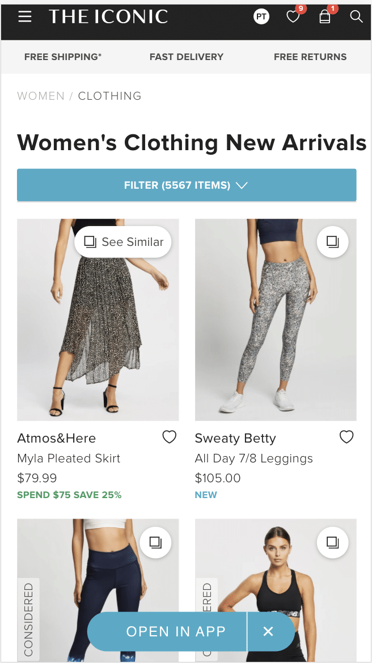
Task: Click THE ICONIC logo
Action: [x=108, y=17]
